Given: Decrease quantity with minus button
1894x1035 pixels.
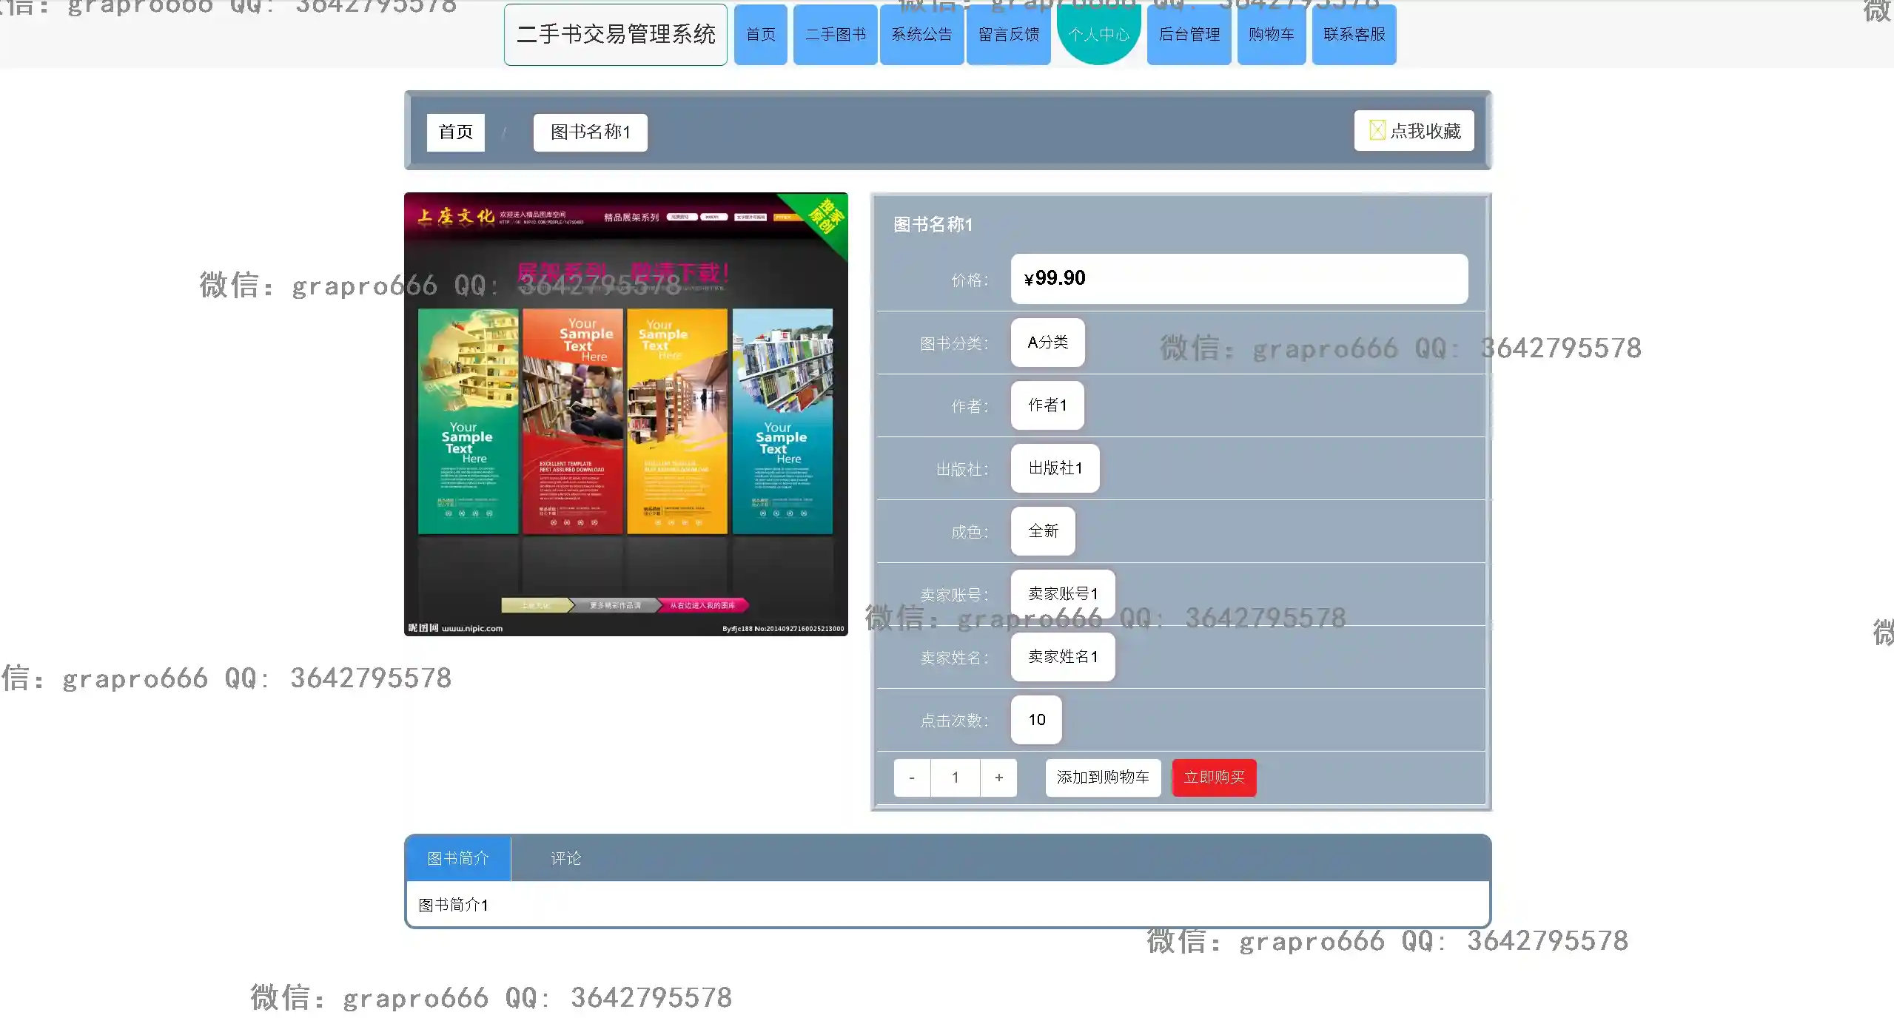Looking at the screenshot, I should coord(912,778).
